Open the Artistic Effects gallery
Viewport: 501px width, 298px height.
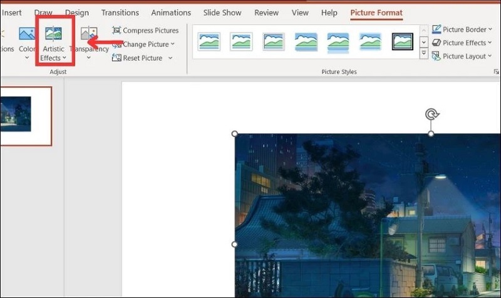(53, 42)
